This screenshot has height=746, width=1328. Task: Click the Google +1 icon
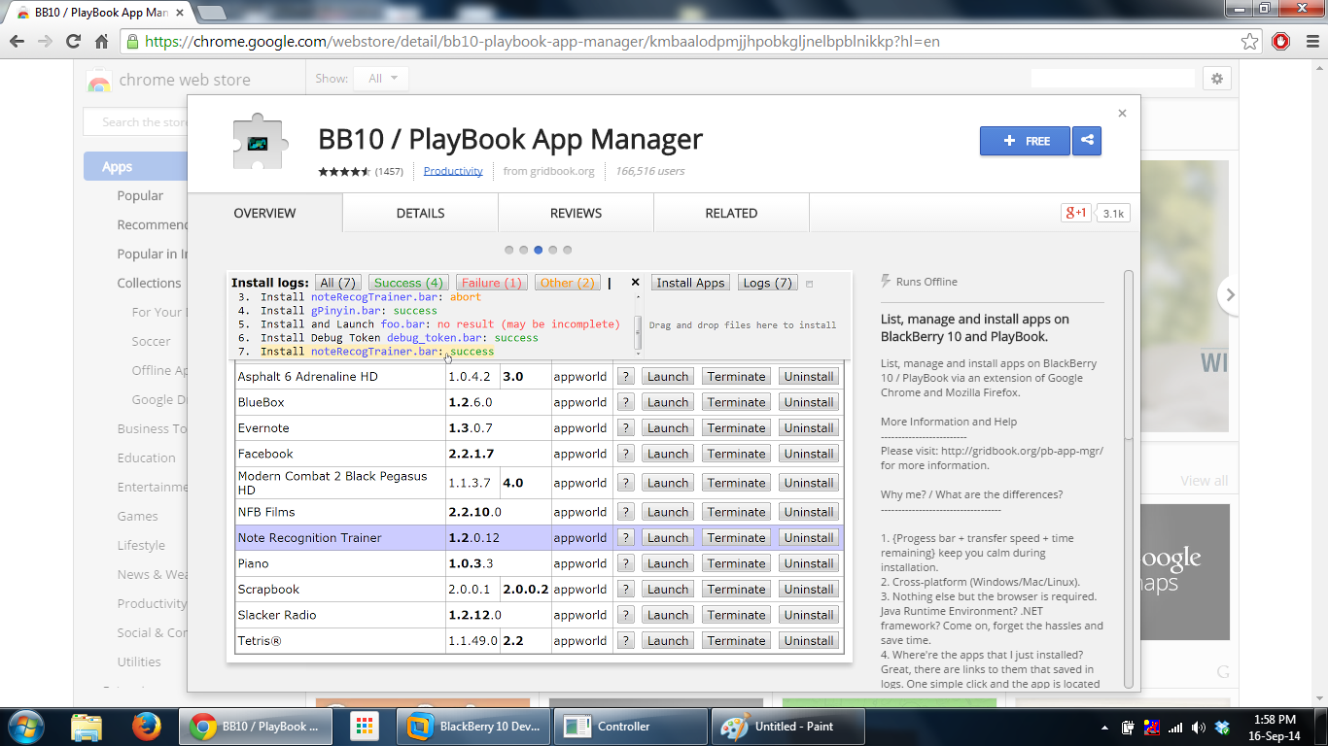point(1075,213)
